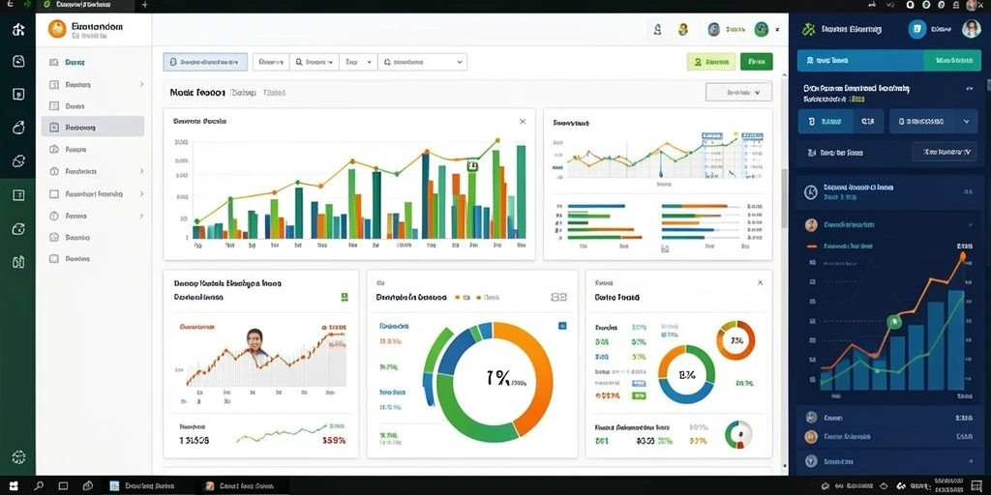
Task: Click the face thumbnail on the line chart
Action: [x=255, y=341]
